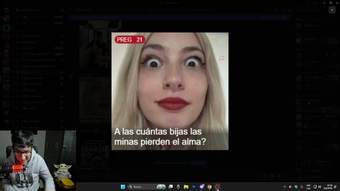Open the clock and calendar flyout
Viewport: 340px width, 191px height.
[328, 187]
